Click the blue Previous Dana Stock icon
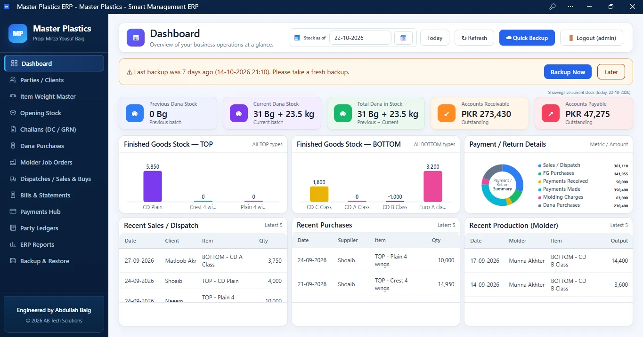The image size is (643, 337). pos(135,113)
